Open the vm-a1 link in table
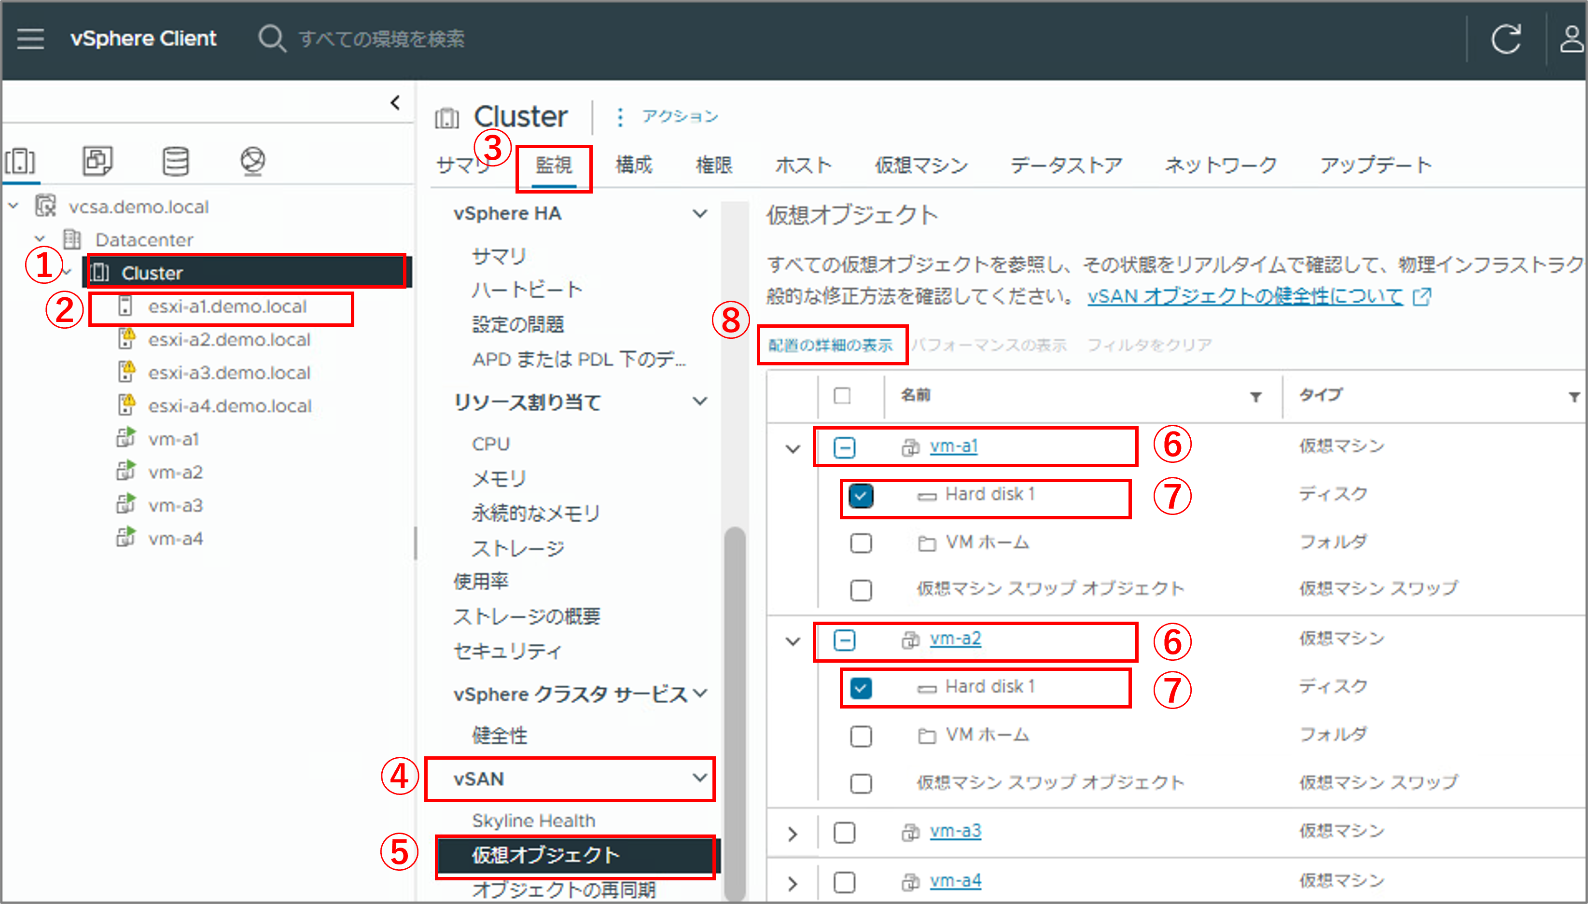The width and height of the screenshot is (1588, 904). (x=954, y=446)
